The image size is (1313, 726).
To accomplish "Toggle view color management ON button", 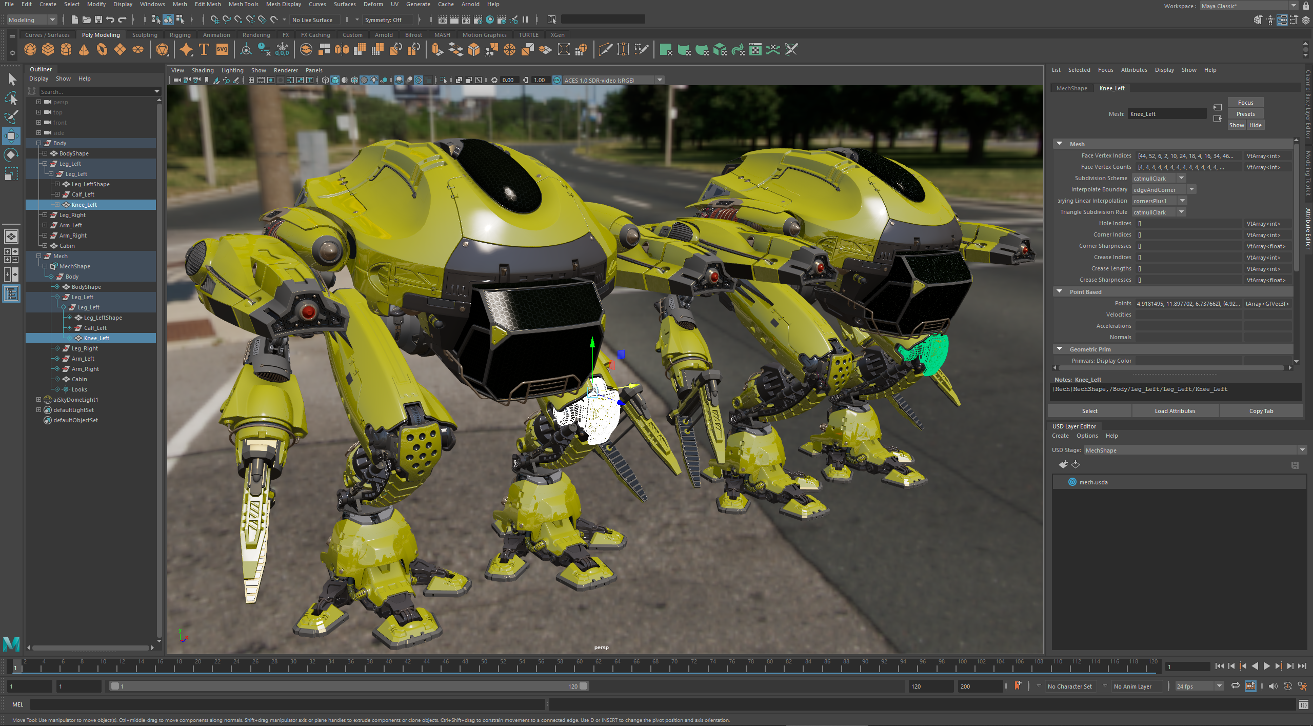I will click(x=557, y=80).
